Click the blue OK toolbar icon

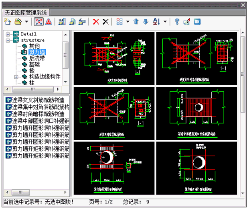197,22
